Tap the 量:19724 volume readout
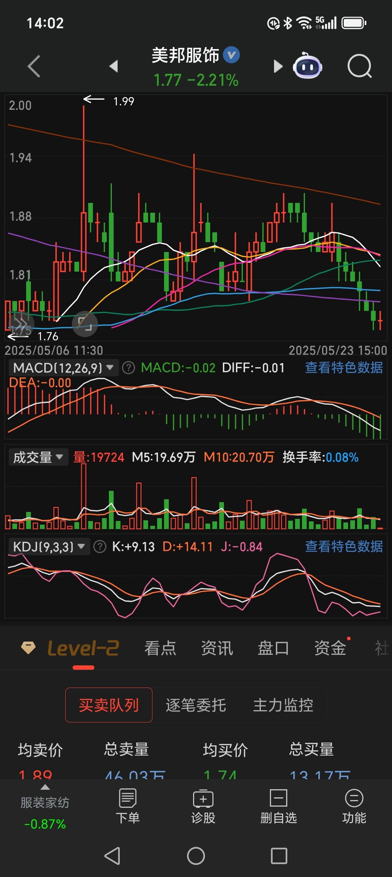The image size is (392, 877). (x=99, y=457)
